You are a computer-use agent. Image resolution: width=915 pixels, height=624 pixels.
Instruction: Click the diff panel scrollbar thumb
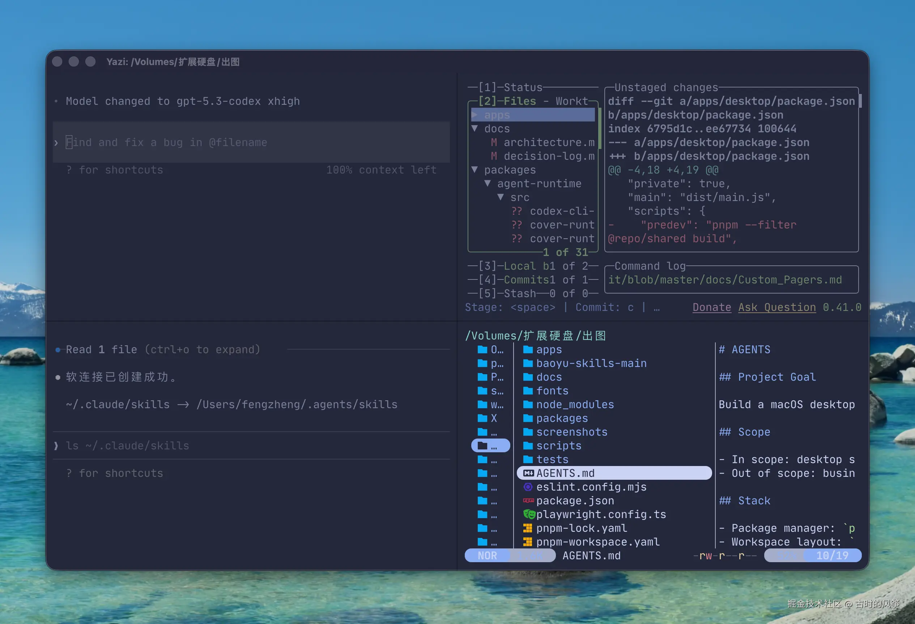coord(860,101)
